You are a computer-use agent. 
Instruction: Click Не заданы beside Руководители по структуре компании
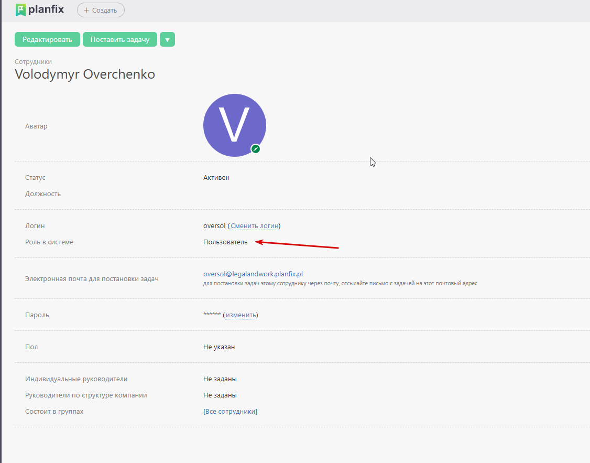220,395
